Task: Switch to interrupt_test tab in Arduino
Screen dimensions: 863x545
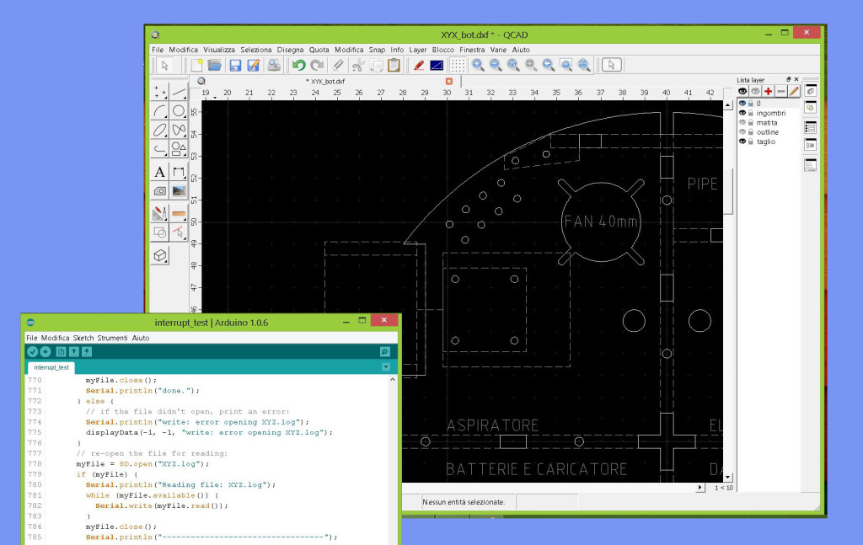Action: (x=51, y=367)
